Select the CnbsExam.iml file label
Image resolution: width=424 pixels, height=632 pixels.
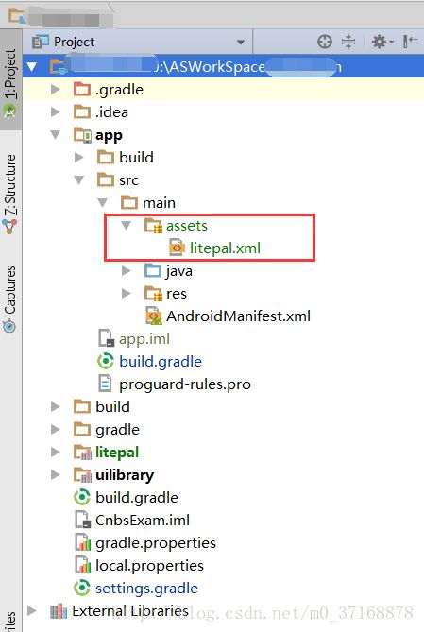point(143,520)
